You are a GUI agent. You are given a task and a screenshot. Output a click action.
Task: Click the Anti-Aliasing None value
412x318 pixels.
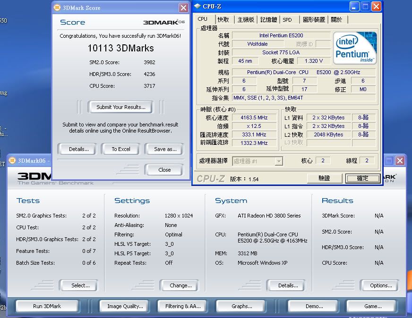[x=171, y=225]
